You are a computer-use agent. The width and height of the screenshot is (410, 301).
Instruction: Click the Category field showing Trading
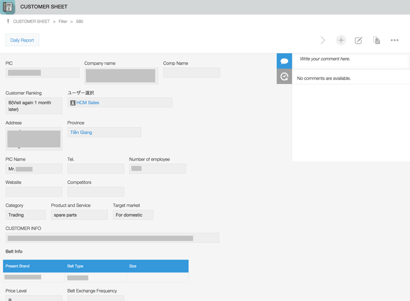[x=25, y=215]
